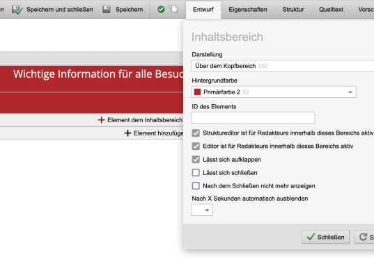Screen dimensions: 374x259
Task: Open the Quelltext tab
Action: pos(331,10)
